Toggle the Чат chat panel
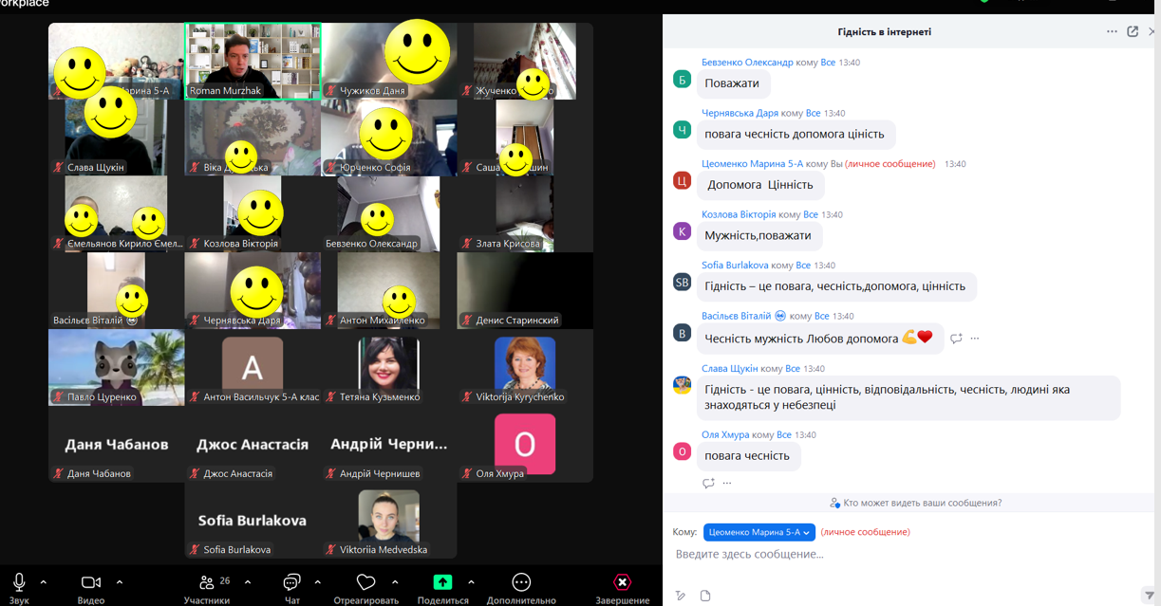Screen dimensions: 1161x606 coord(291,582)
